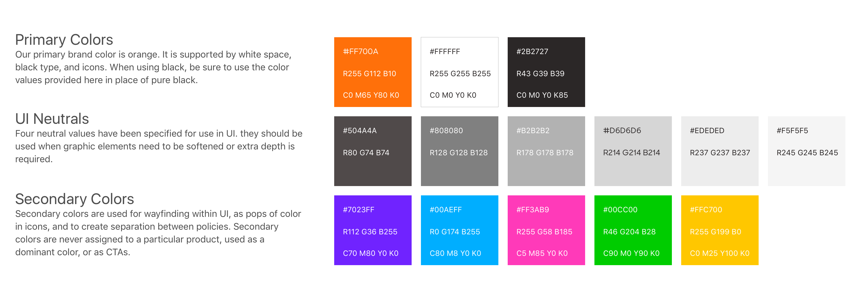This screenshot has width=864, height=282.
Task: Click the blue #00AEFF swatch
Action: point(459,230)
